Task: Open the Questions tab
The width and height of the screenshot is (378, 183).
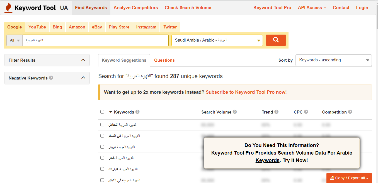Action: click(x=164, y=60)
